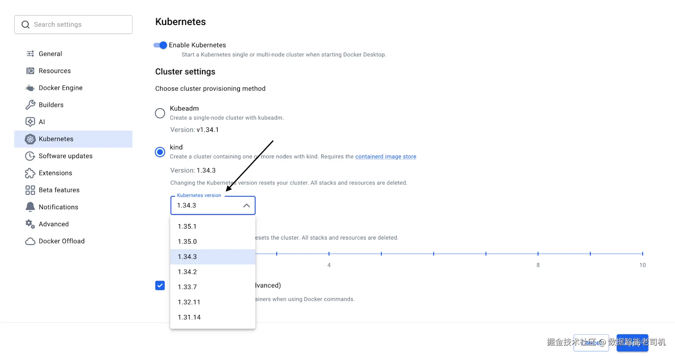
Task: Switch to the Docker Offload page
Action: (x=73, y=241)
